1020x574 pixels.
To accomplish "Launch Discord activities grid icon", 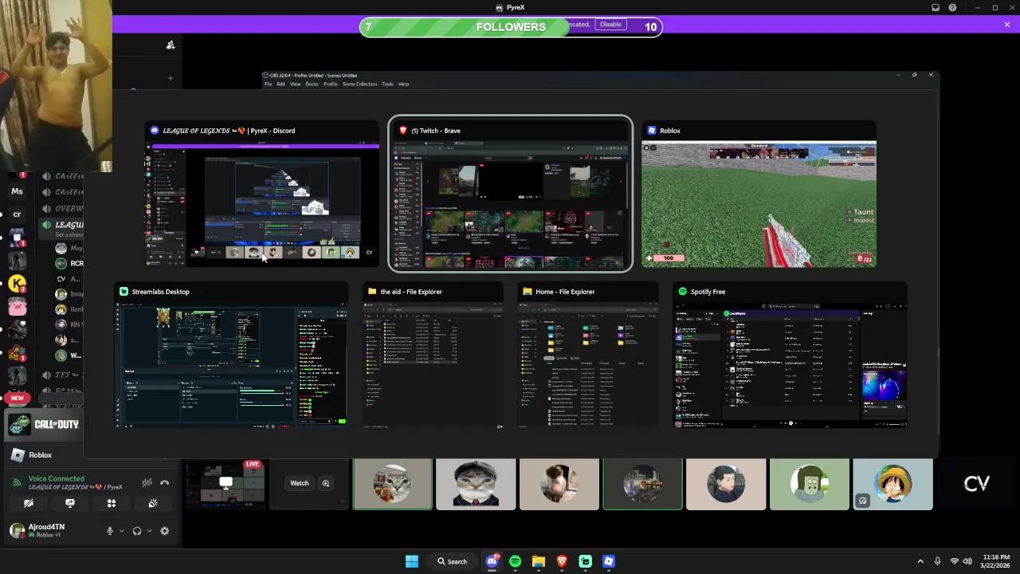I will click(112, 503).
